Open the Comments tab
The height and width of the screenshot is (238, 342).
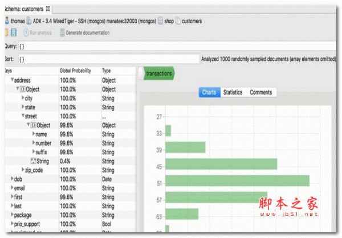coord(261,92)
